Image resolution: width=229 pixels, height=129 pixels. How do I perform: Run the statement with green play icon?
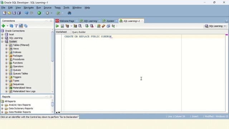pyautogui.click(x=57, y=26)
